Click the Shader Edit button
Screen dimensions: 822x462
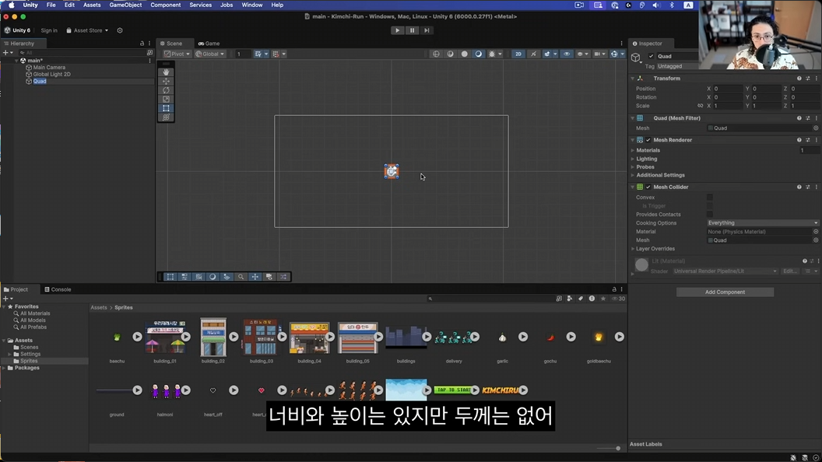(789, 271)
